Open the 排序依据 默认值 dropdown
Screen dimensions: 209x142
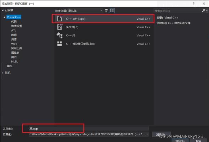85,11
